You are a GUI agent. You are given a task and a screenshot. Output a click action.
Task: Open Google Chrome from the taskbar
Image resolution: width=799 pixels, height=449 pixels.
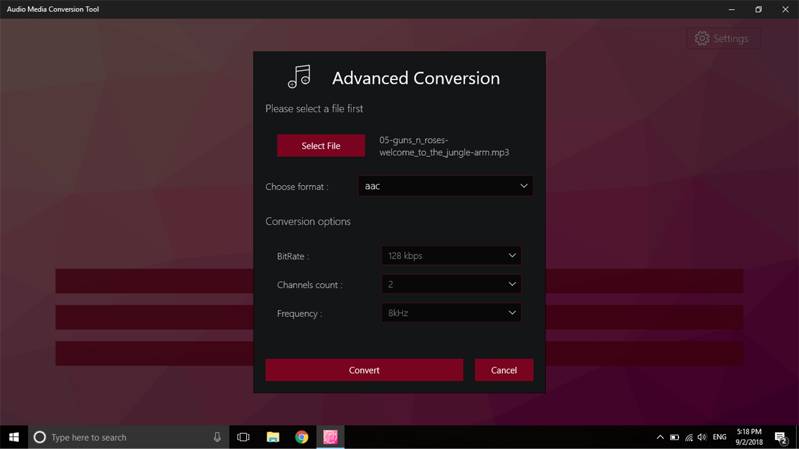[x=302, y=437]
